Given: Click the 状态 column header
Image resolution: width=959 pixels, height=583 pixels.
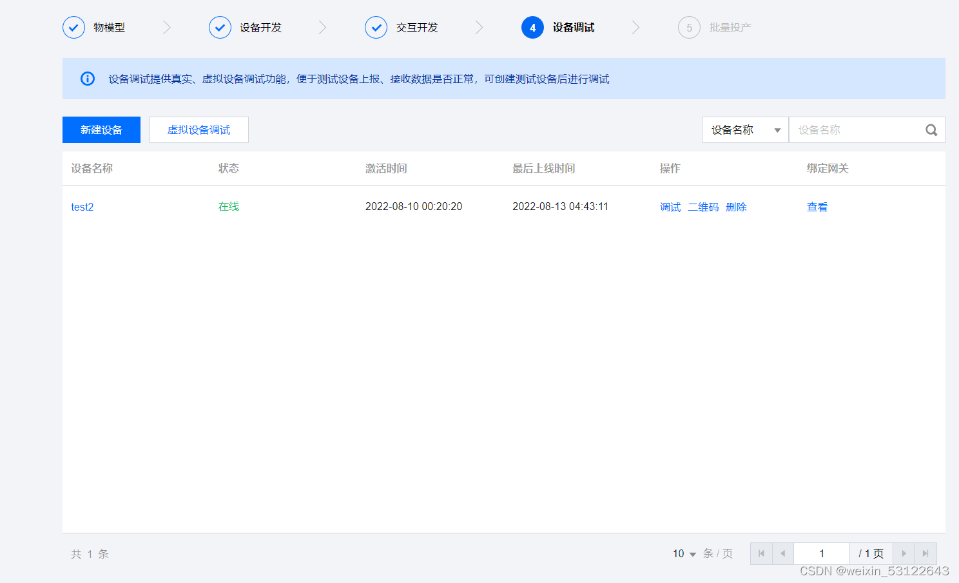Looking at the screenshot, I should [x=229, y=168].
